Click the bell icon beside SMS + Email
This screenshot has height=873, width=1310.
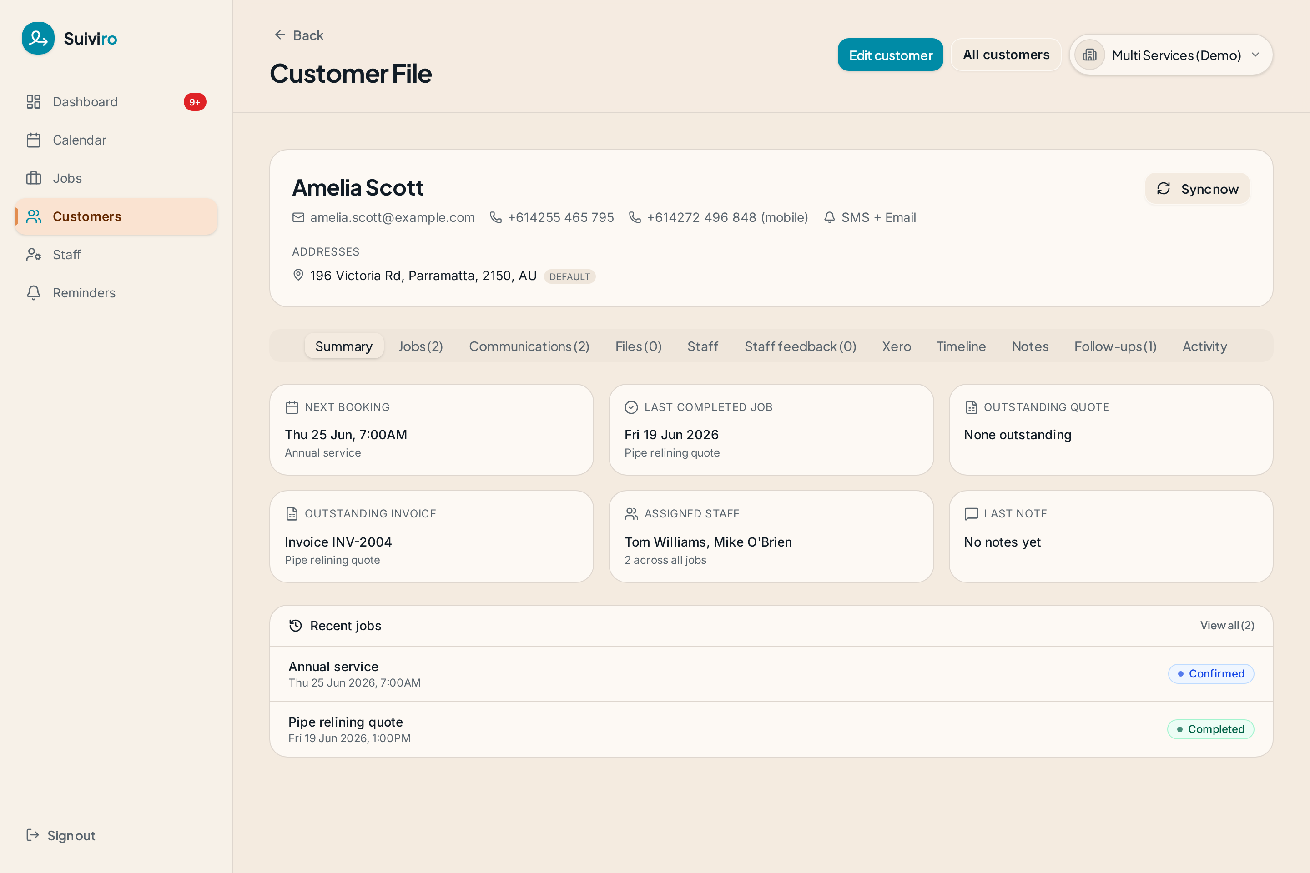pos(829,217)
